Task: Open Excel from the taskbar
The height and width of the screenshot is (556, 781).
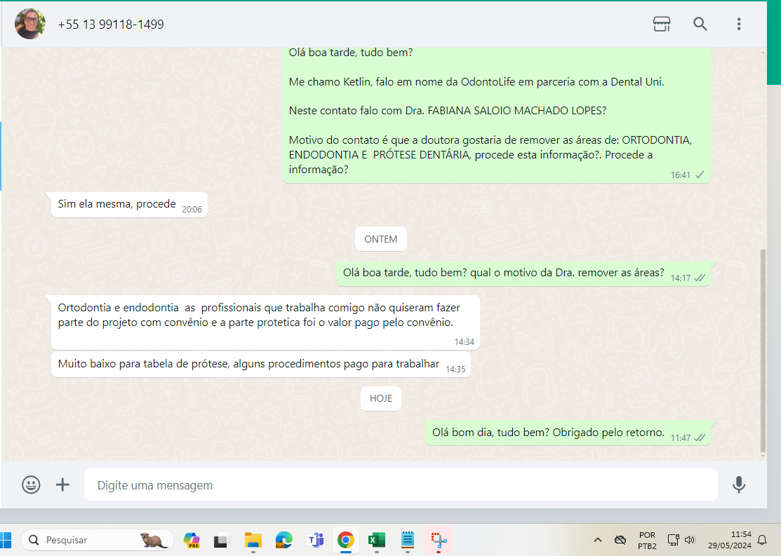Action: pyautogui.click(x=377, y=540)
